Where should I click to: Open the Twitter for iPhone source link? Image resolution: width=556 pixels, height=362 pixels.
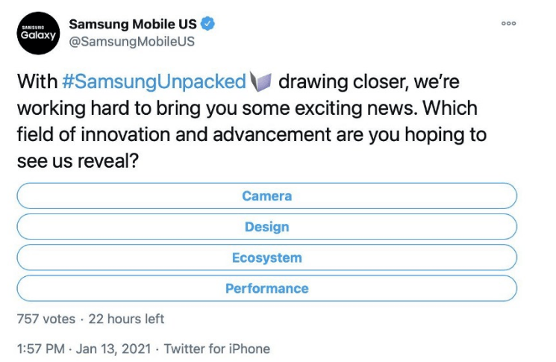[x=217, y=349]
